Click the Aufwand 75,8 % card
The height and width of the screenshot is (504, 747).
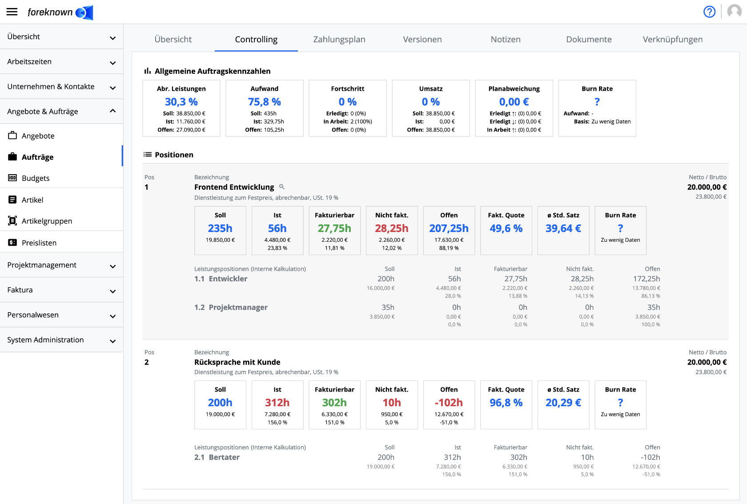click(265, 108)
